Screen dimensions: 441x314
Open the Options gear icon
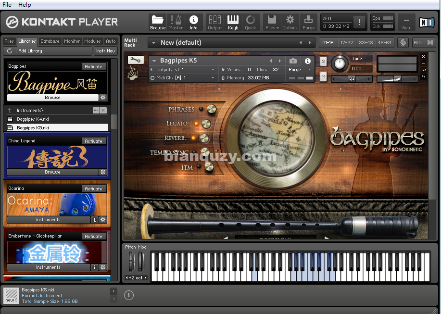click(x=290, y=22)
